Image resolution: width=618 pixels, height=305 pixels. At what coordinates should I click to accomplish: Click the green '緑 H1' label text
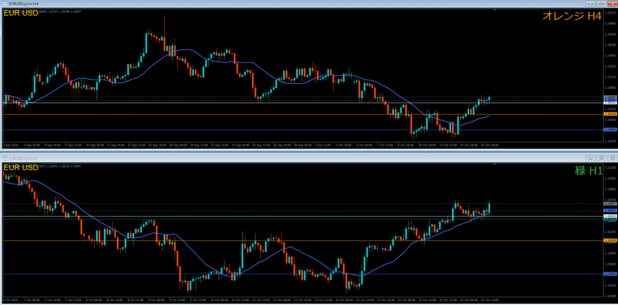click(x=588, y=171)
